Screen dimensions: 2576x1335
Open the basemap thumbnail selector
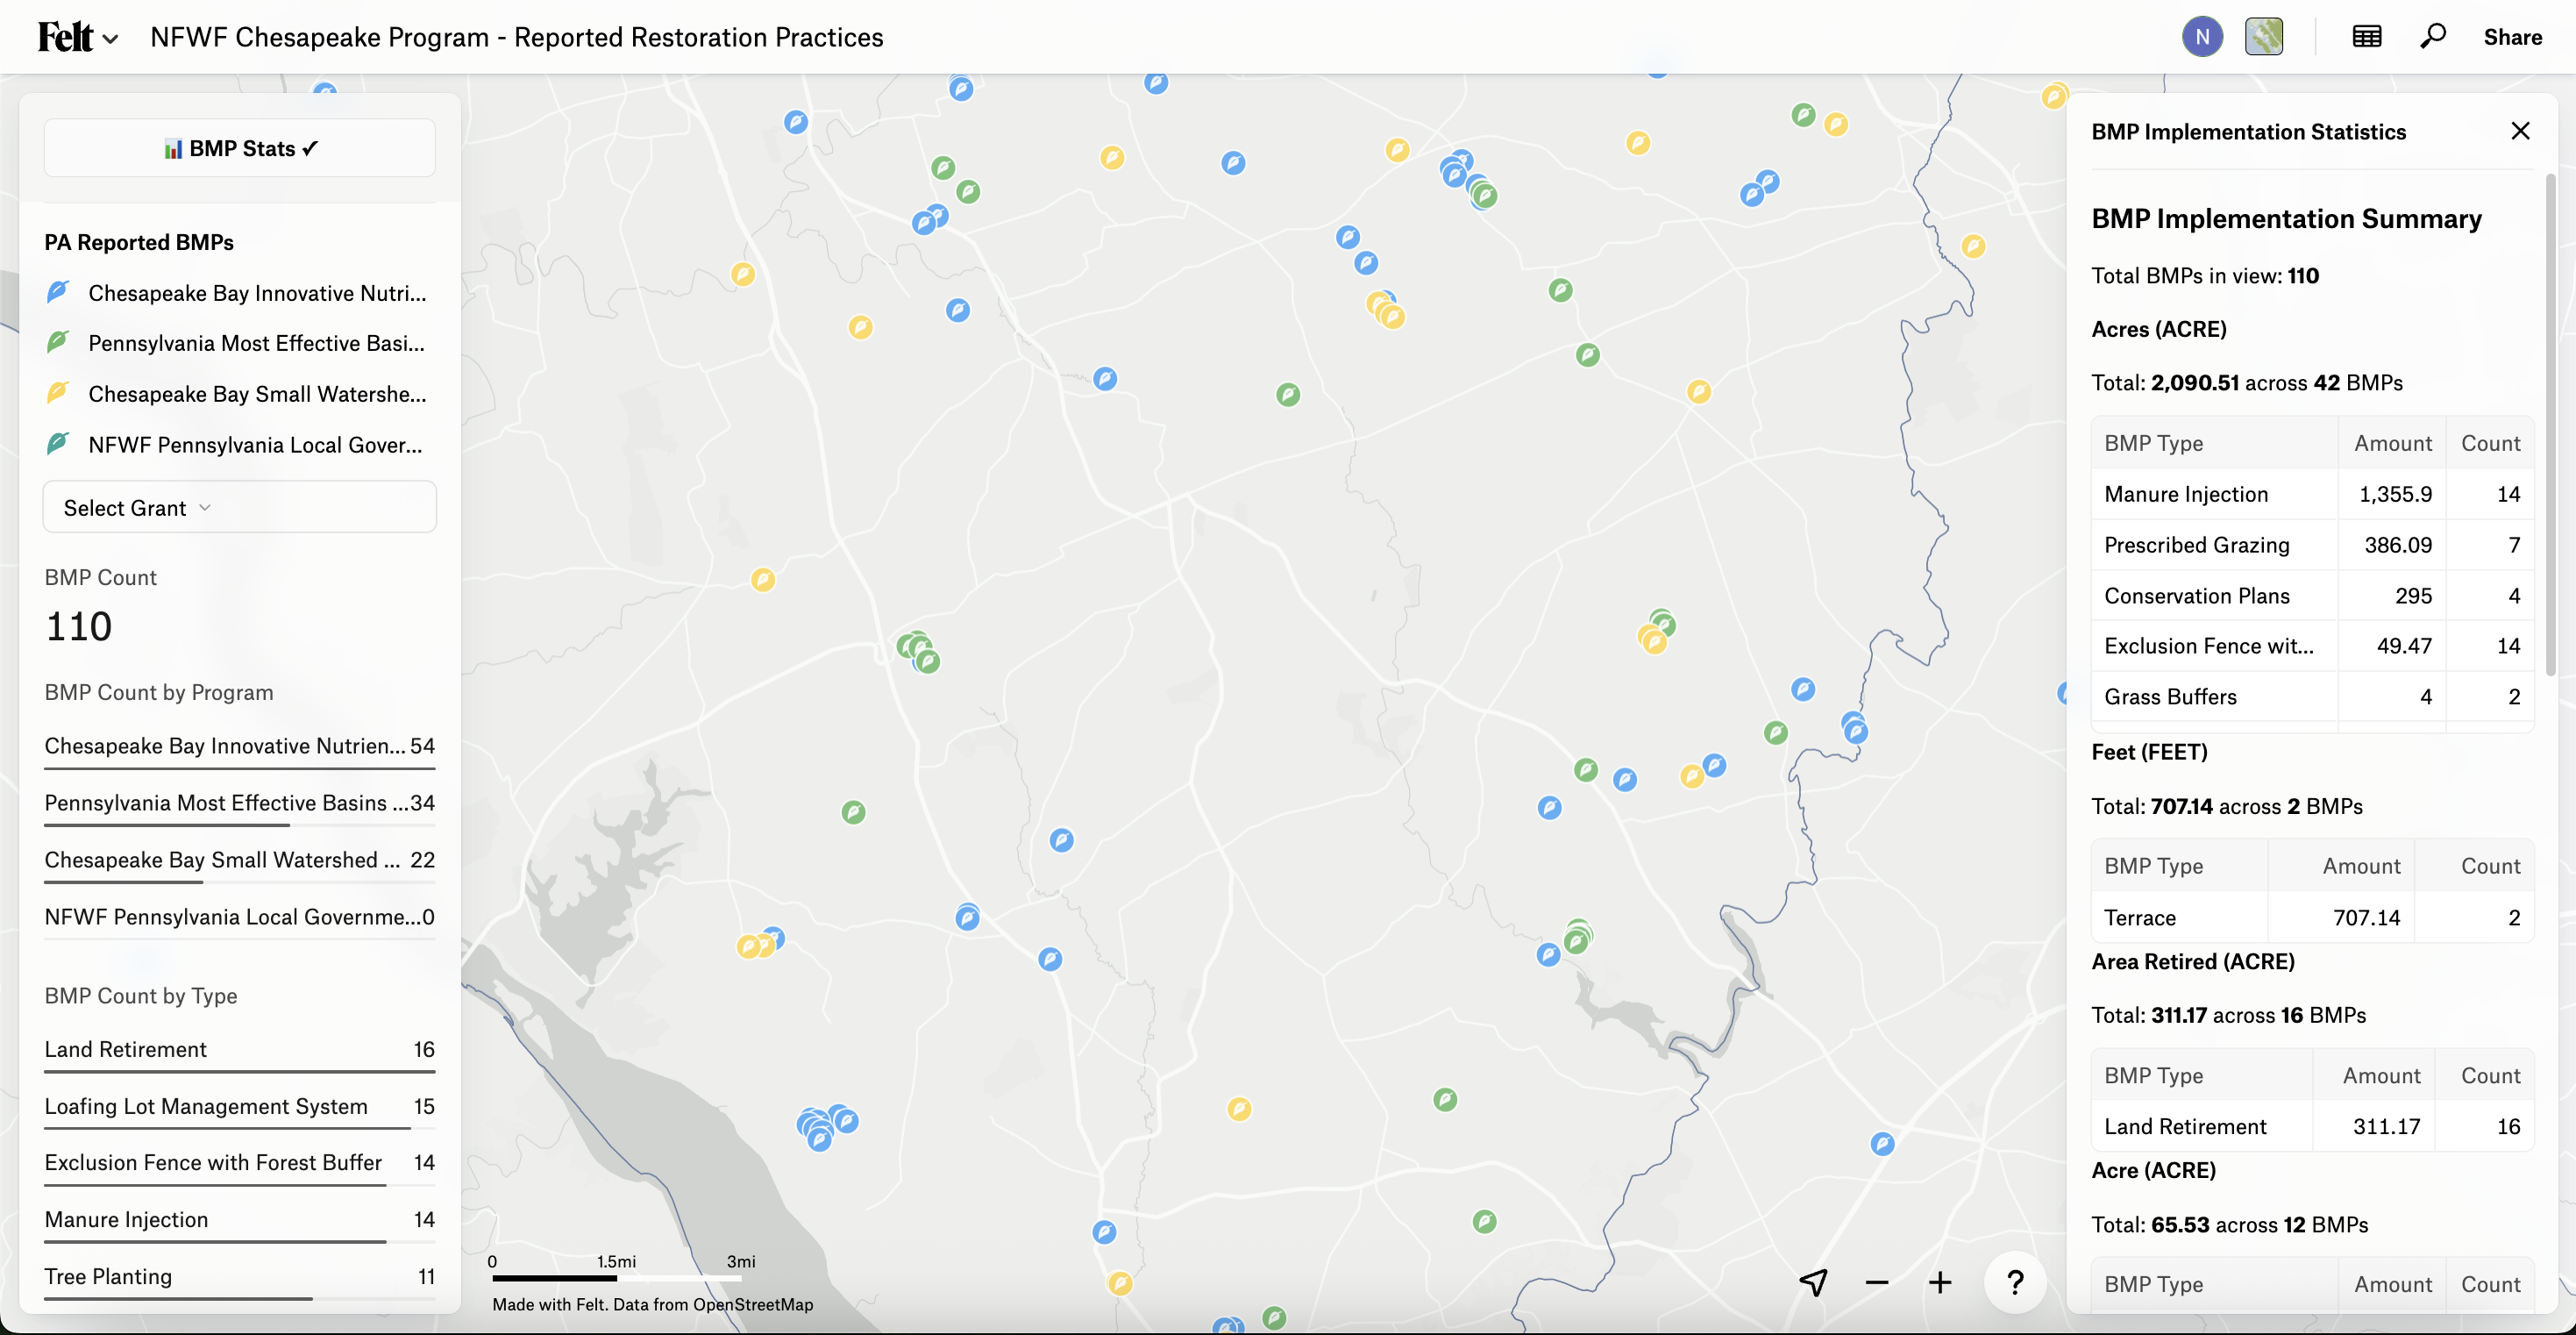click(x=2264, y=37)
